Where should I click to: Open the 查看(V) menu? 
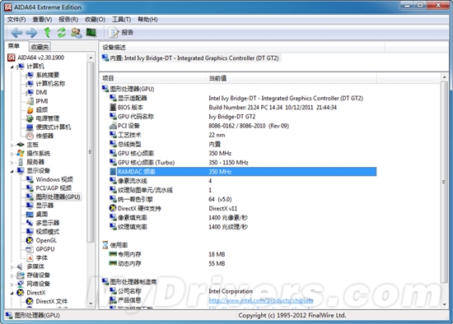click(42, 20)
